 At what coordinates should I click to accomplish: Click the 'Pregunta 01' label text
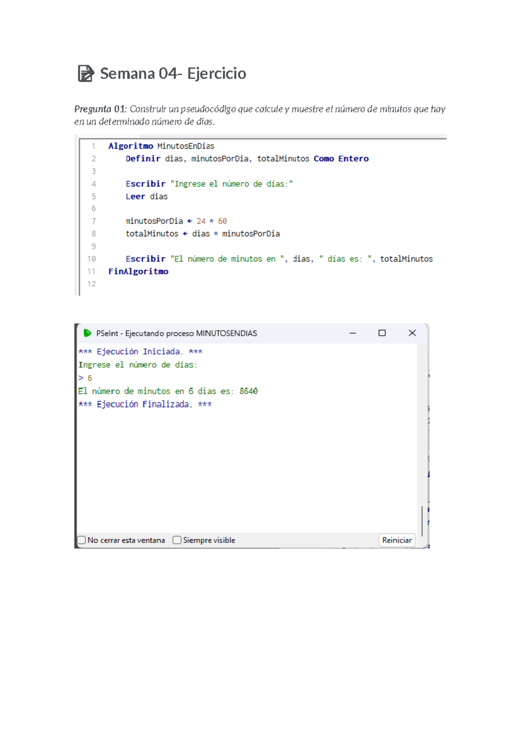pos(100,109)
